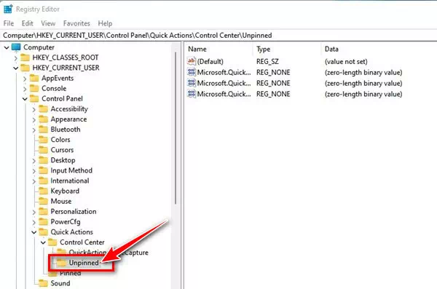Select the Computer icon in tree
The image size is (437, 289).
click(x=16, y=47)
